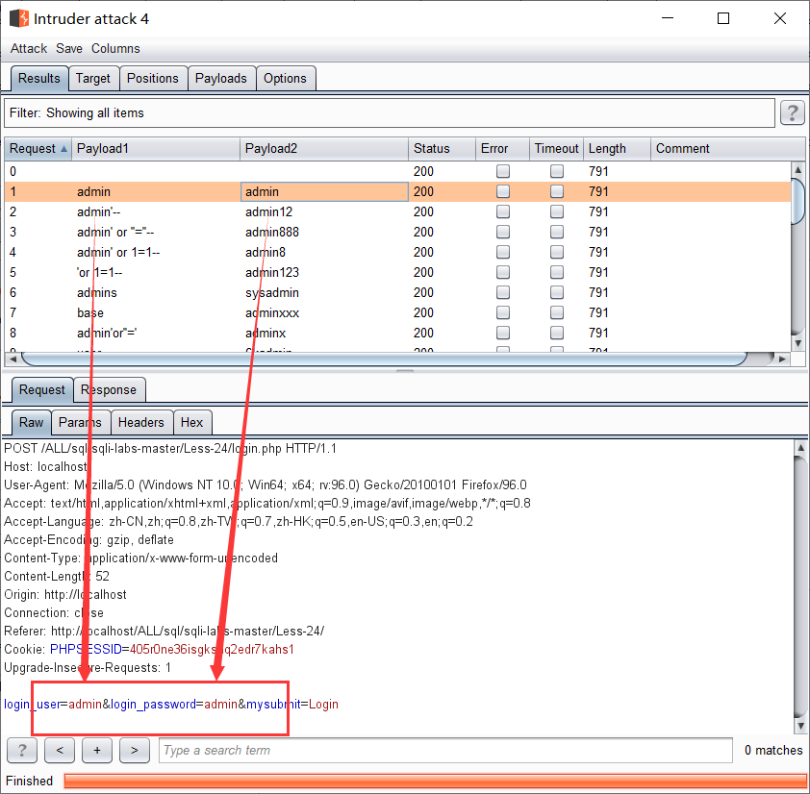The image size is (810, 794).
Task: Switch to the Options tab
Action: point(285,79)
